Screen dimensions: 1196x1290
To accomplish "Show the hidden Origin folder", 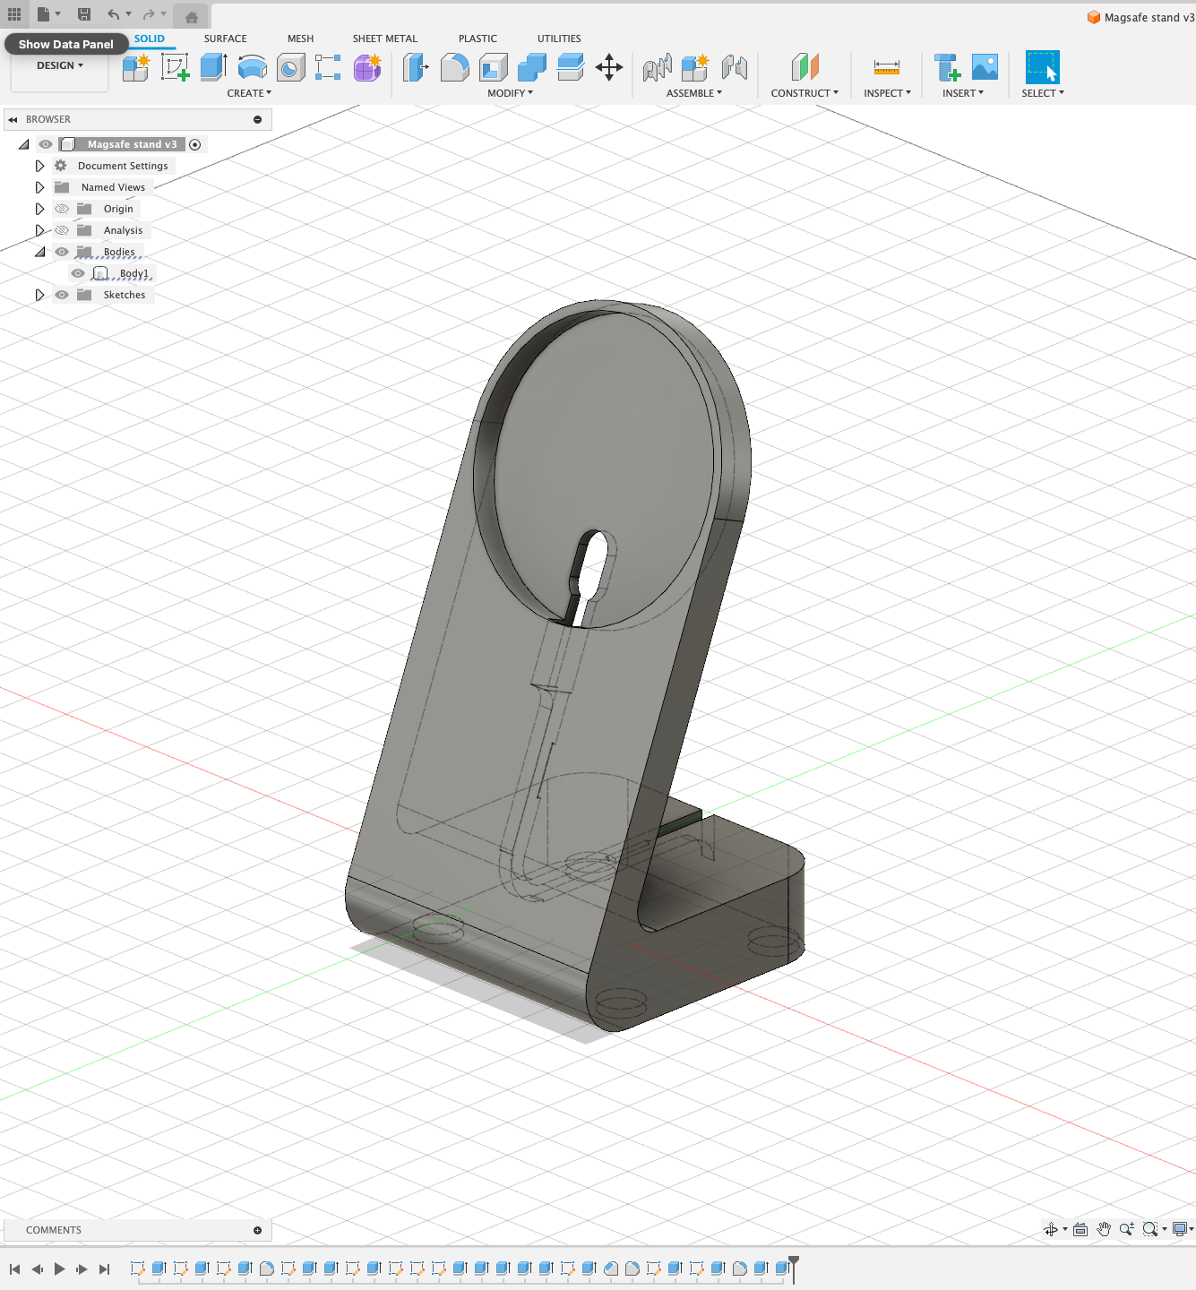I will point(62,209).
